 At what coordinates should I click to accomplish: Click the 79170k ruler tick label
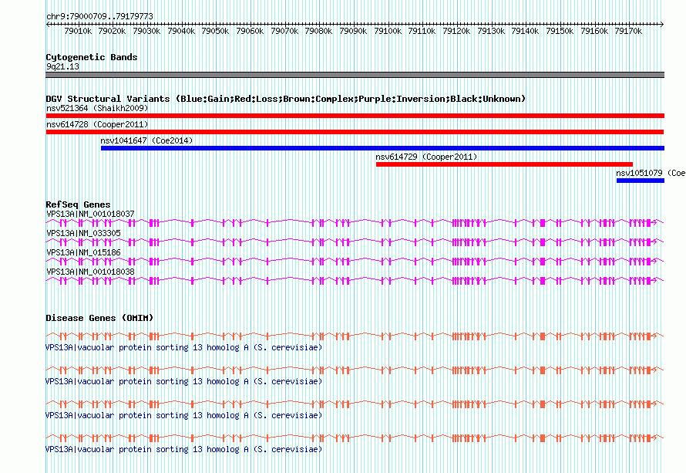click(x=628, y=31)
